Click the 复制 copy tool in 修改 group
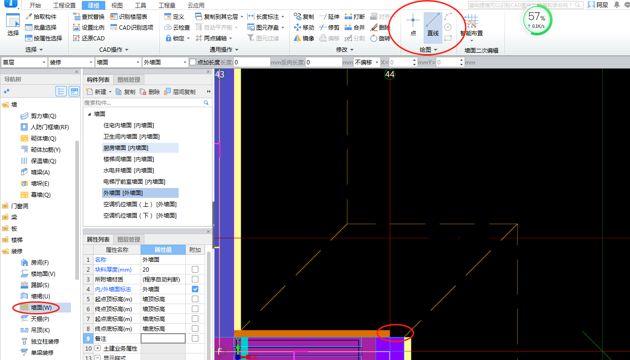630x360 pixels. coord(304,16)
